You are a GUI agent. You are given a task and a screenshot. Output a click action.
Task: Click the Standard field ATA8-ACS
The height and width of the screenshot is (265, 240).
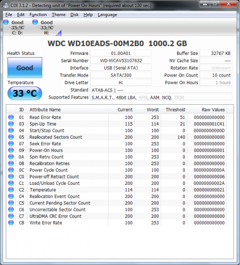tap(161, 90)
